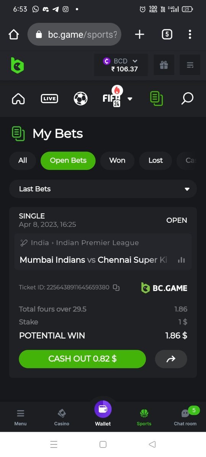Tap the BC.Game green logo

coord(17,66)
